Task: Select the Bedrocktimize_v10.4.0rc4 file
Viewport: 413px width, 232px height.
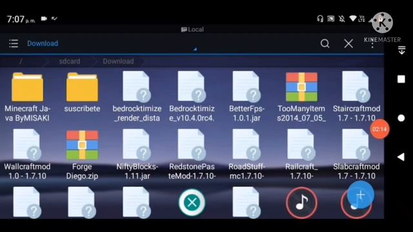Action: point(192,97)
